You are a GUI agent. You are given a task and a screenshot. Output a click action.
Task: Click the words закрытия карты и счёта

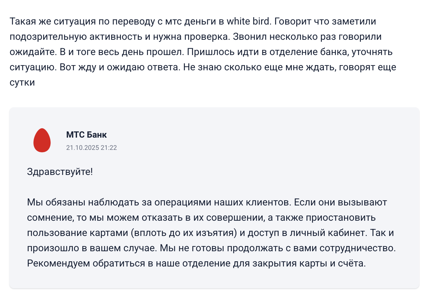tap(309, 263)
